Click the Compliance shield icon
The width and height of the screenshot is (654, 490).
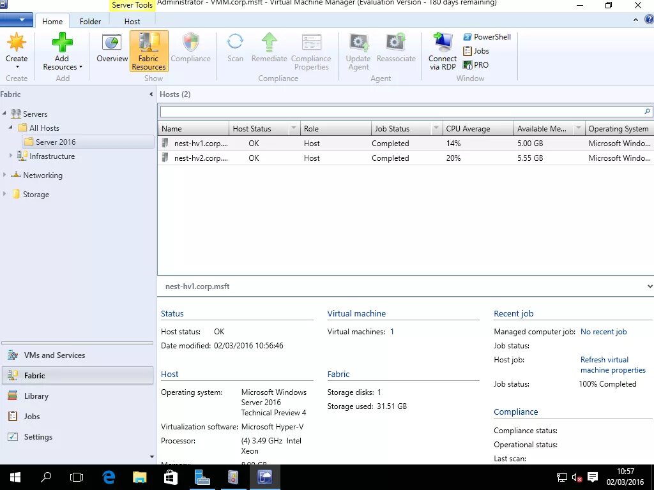pyautogui.click(x=190, y=43)
